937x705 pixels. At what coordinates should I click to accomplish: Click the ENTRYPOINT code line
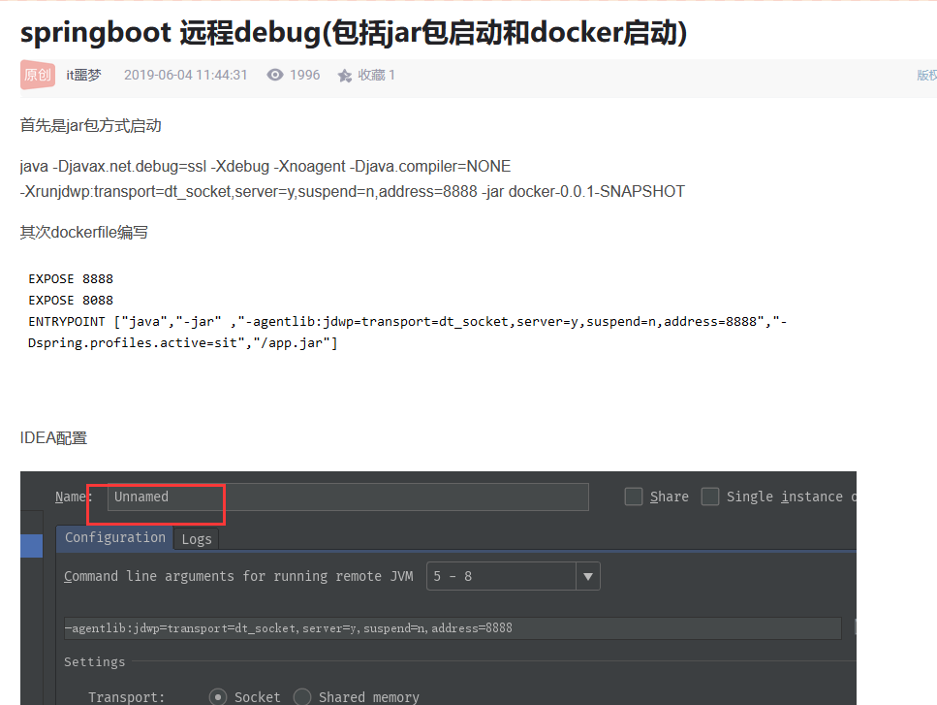click(x=408, y=322)
